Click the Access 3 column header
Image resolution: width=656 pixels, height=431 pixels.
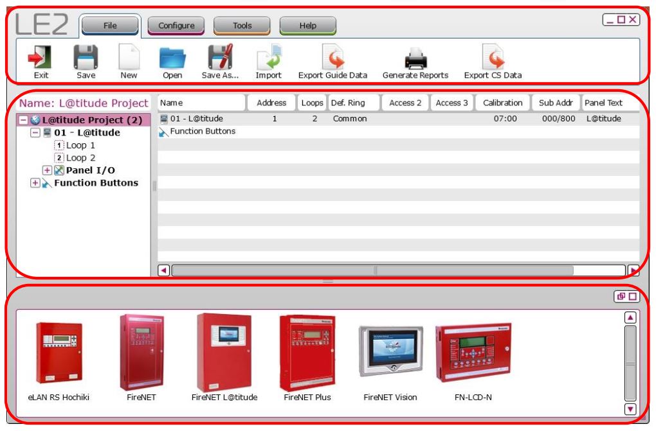coord(452,103)
